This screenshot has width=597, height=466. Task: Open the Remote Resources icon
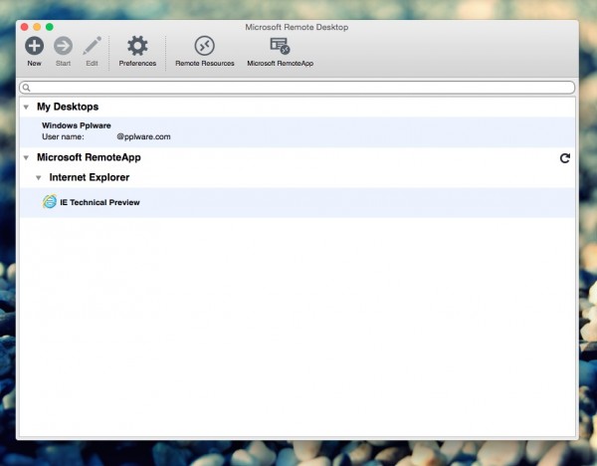tap(204, 46)
